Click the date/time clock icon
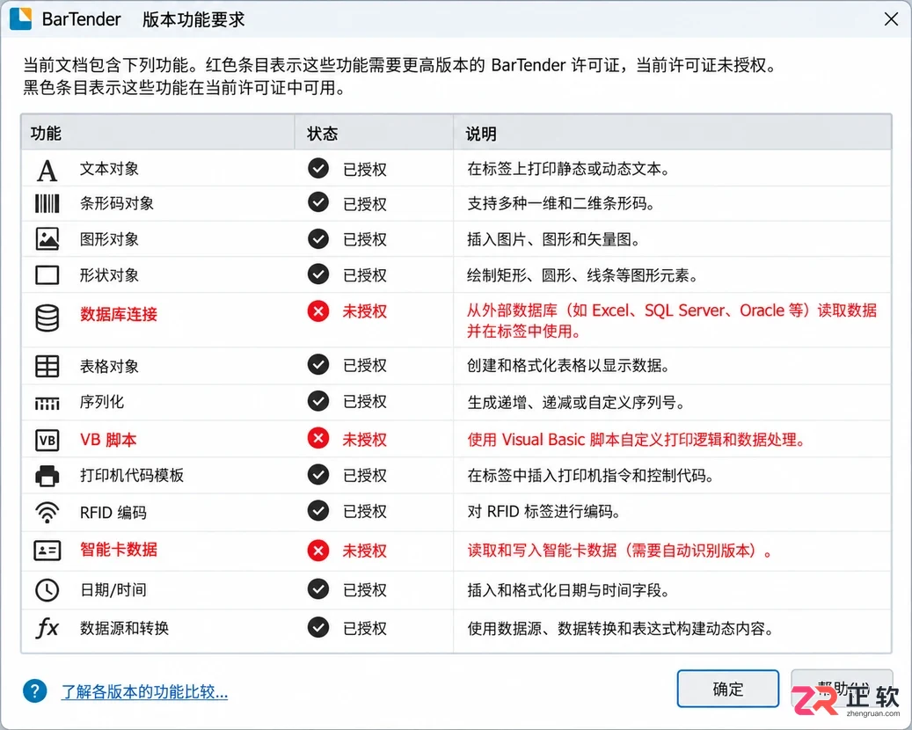This screenshot has width=912, height=730. click(47, 590)
